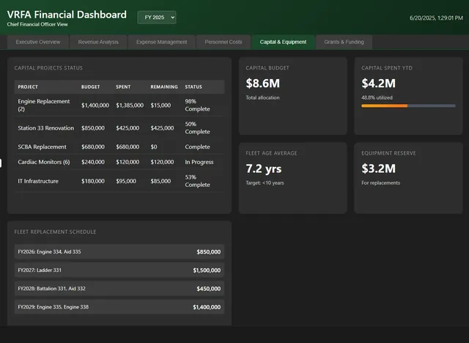This screenshot has width=469, height=343.
Task: Click the $1,385,000 spent value
Action: [130, 106]
